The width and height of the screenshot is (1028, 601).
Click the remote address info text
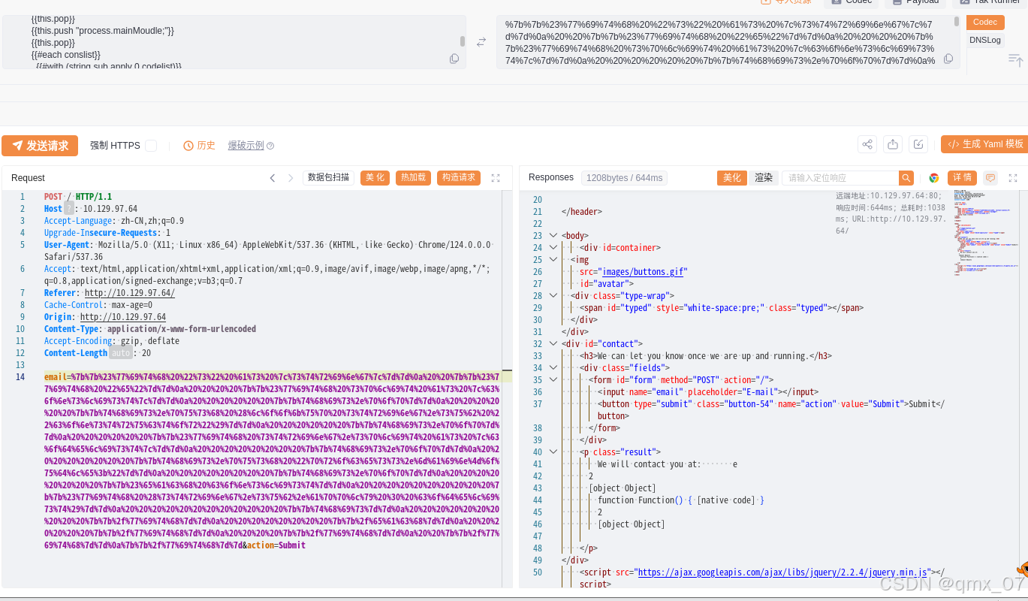(x=891, y=213)
